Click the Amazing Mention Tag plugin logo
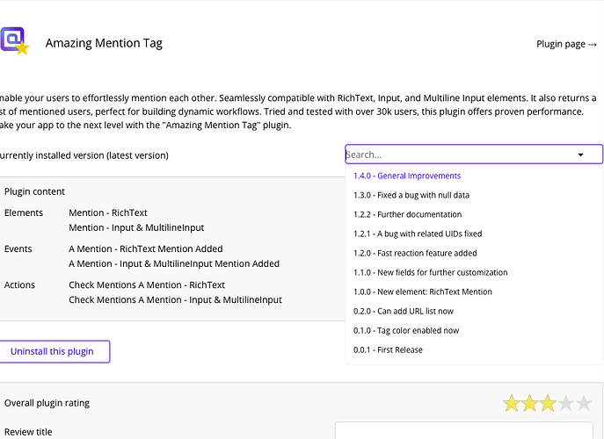 click(x=14, y=41)
